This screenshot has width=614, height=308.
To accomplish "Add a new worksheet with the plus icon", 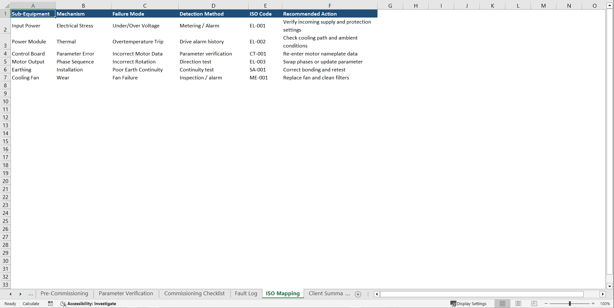I will pos(358,294).
